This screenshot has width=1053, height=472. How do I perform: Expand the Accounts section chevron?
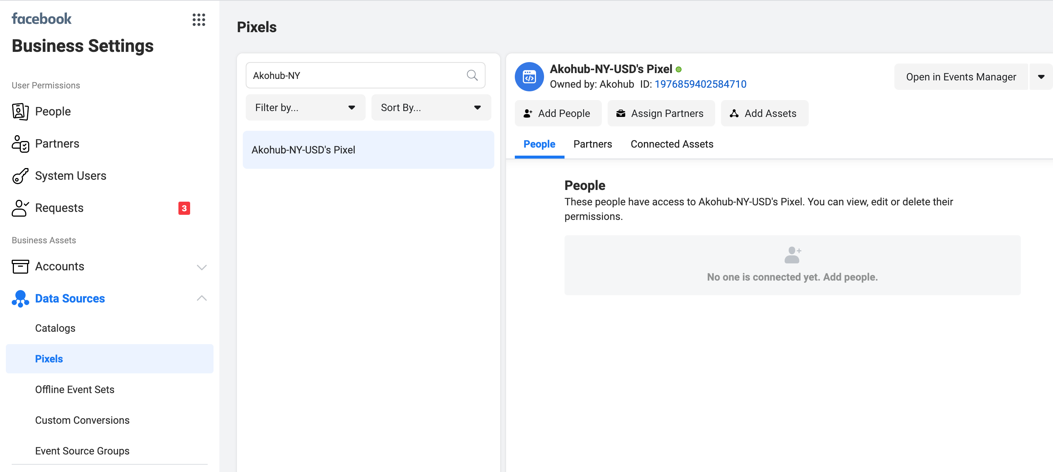click(201, 267)
